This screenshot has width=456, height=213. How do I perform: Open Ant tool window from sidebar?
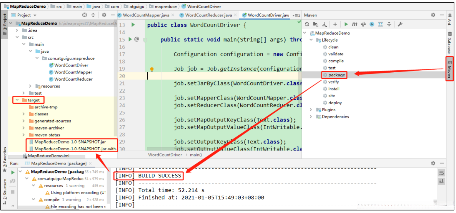pos(449,19)
